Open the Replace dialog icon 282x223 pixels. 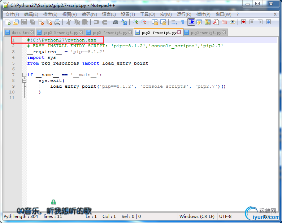[124, 22]
